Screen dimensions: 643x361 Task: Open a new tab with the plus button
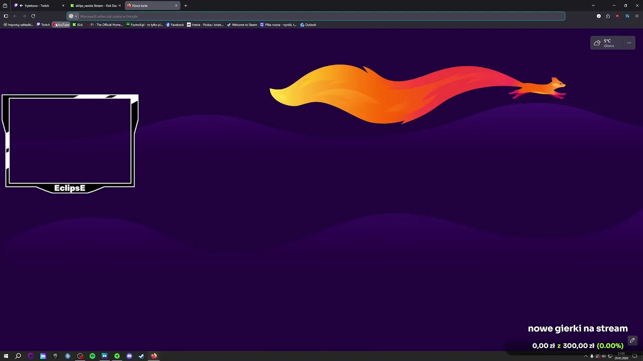tap(185, 6)
